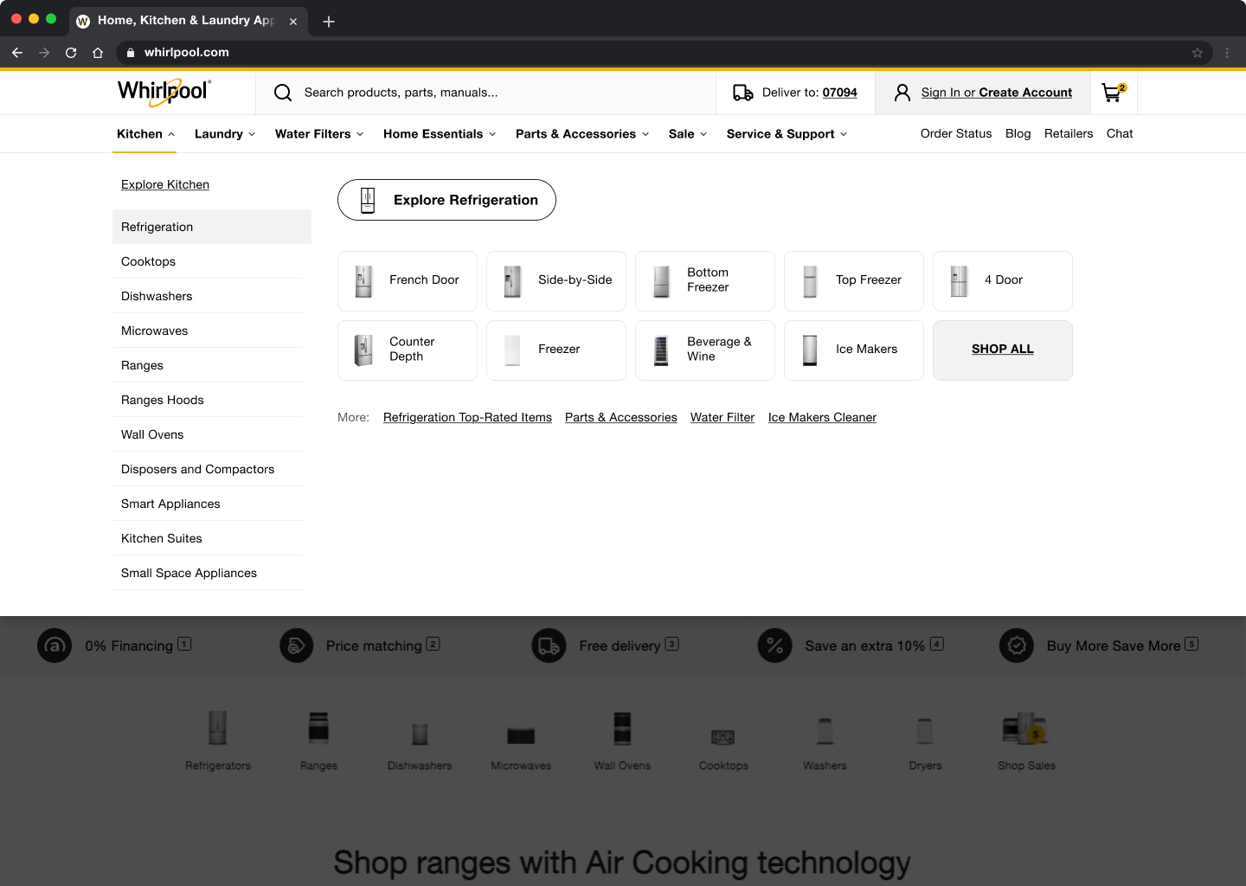
Task: Expand the Laundry dropdown menu
Action: coord(224,134)
